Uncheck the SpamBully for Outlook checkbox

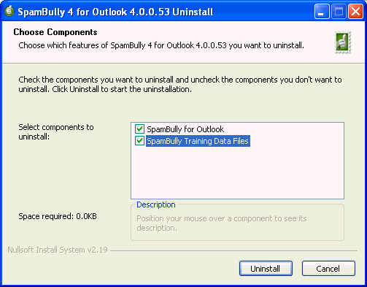(139, 129)
